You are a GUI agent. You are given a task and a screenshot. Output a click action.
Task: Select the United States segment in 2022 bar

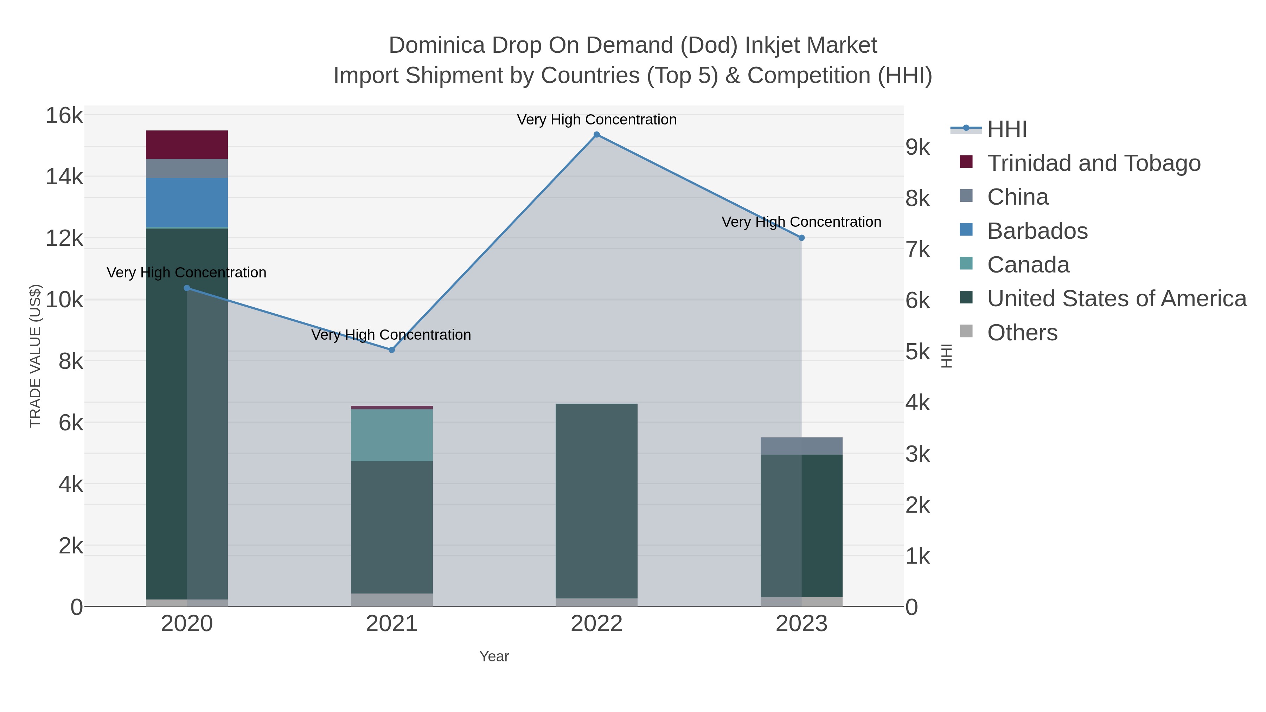597,501
